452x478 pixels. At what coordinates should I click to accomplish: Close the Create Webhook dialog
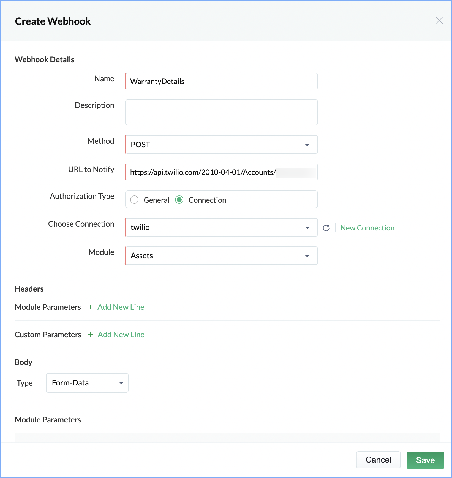pos(439,21)
